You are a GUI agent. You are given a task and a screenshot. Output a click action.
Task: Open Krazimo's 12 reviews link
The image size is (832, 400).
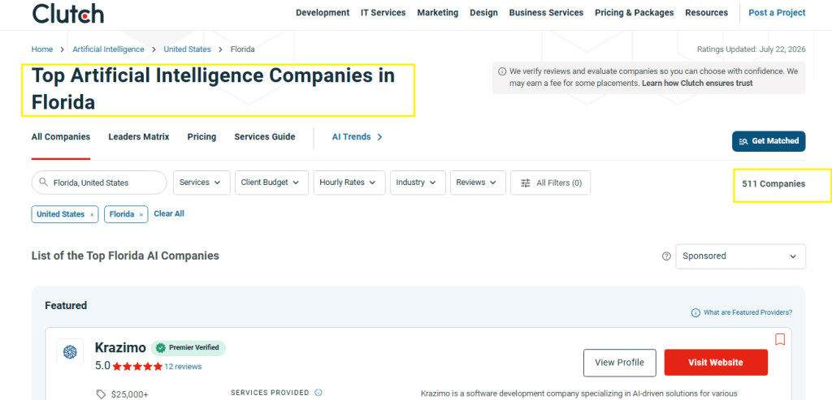coord(183,367)
